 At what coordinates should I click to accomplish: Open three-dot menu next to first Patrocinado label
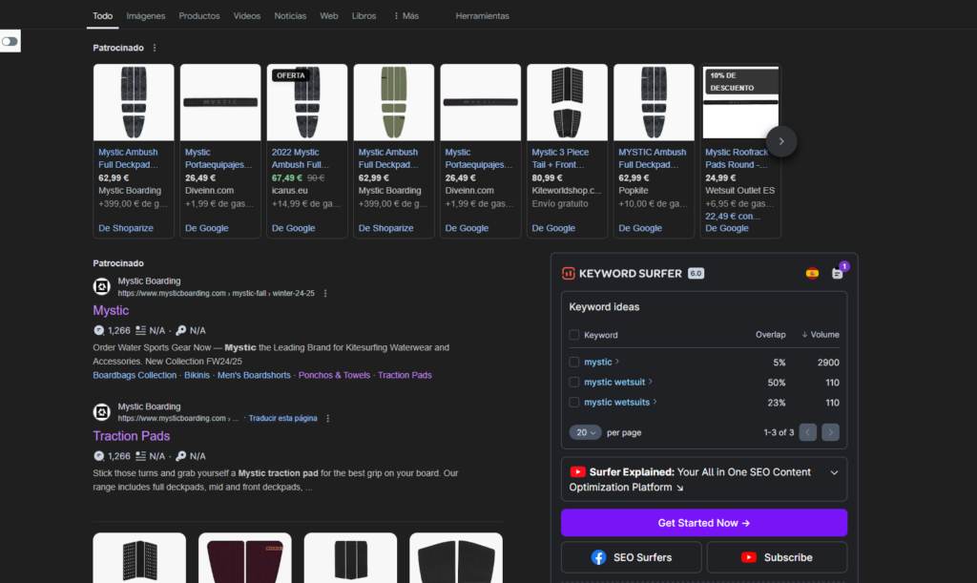155,48
